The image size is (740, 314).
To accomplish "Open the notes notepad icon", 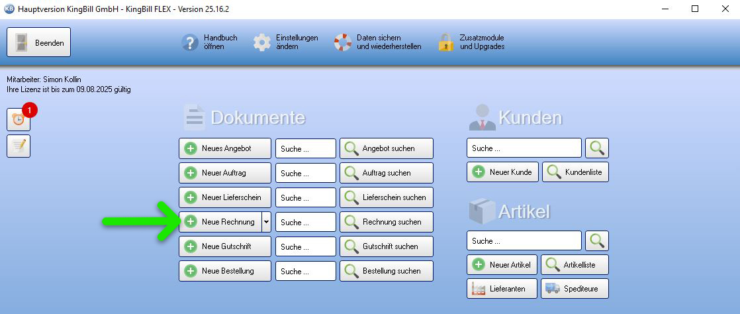I will 19,146.
